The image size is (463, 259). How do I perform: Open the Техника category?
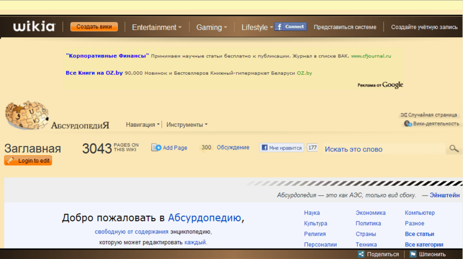point(366,245)
